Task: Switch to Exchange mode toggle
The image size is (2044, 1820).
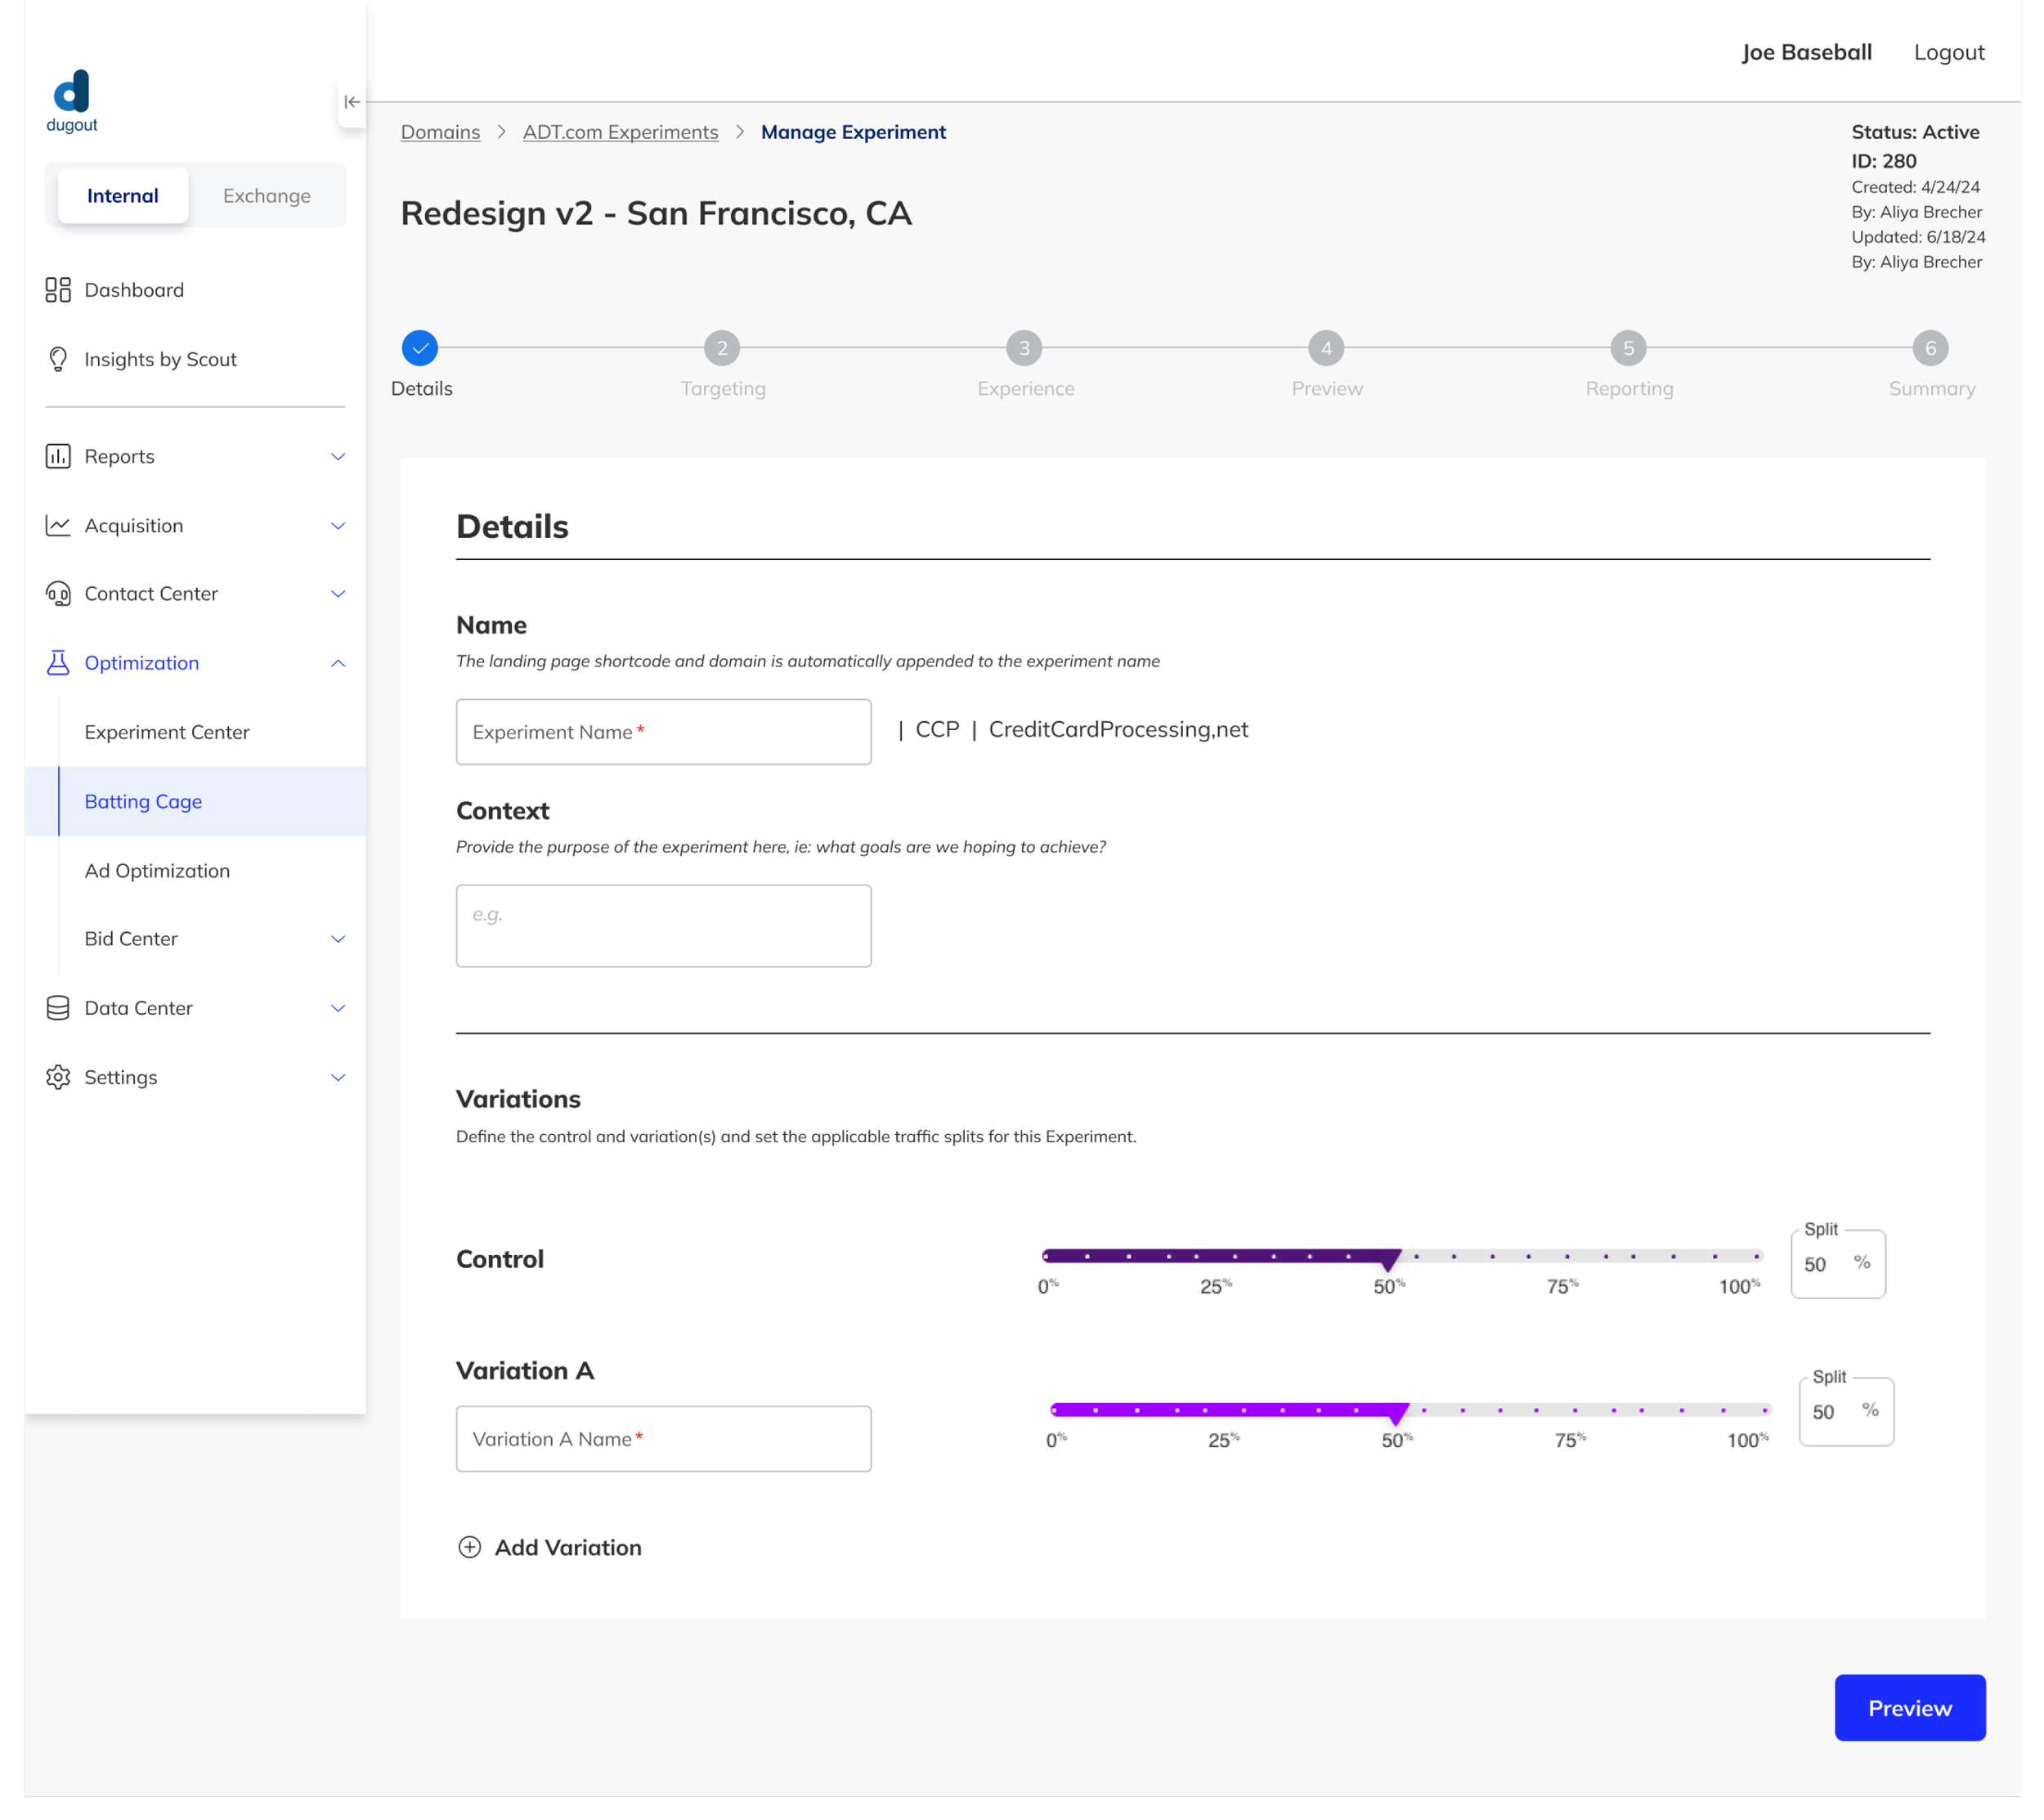Action: tap(266, 196)
